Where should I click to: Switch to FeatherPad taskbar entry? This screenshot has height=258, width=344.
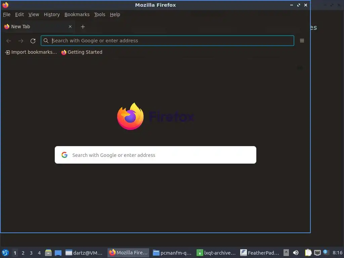(x=260, y=253)
